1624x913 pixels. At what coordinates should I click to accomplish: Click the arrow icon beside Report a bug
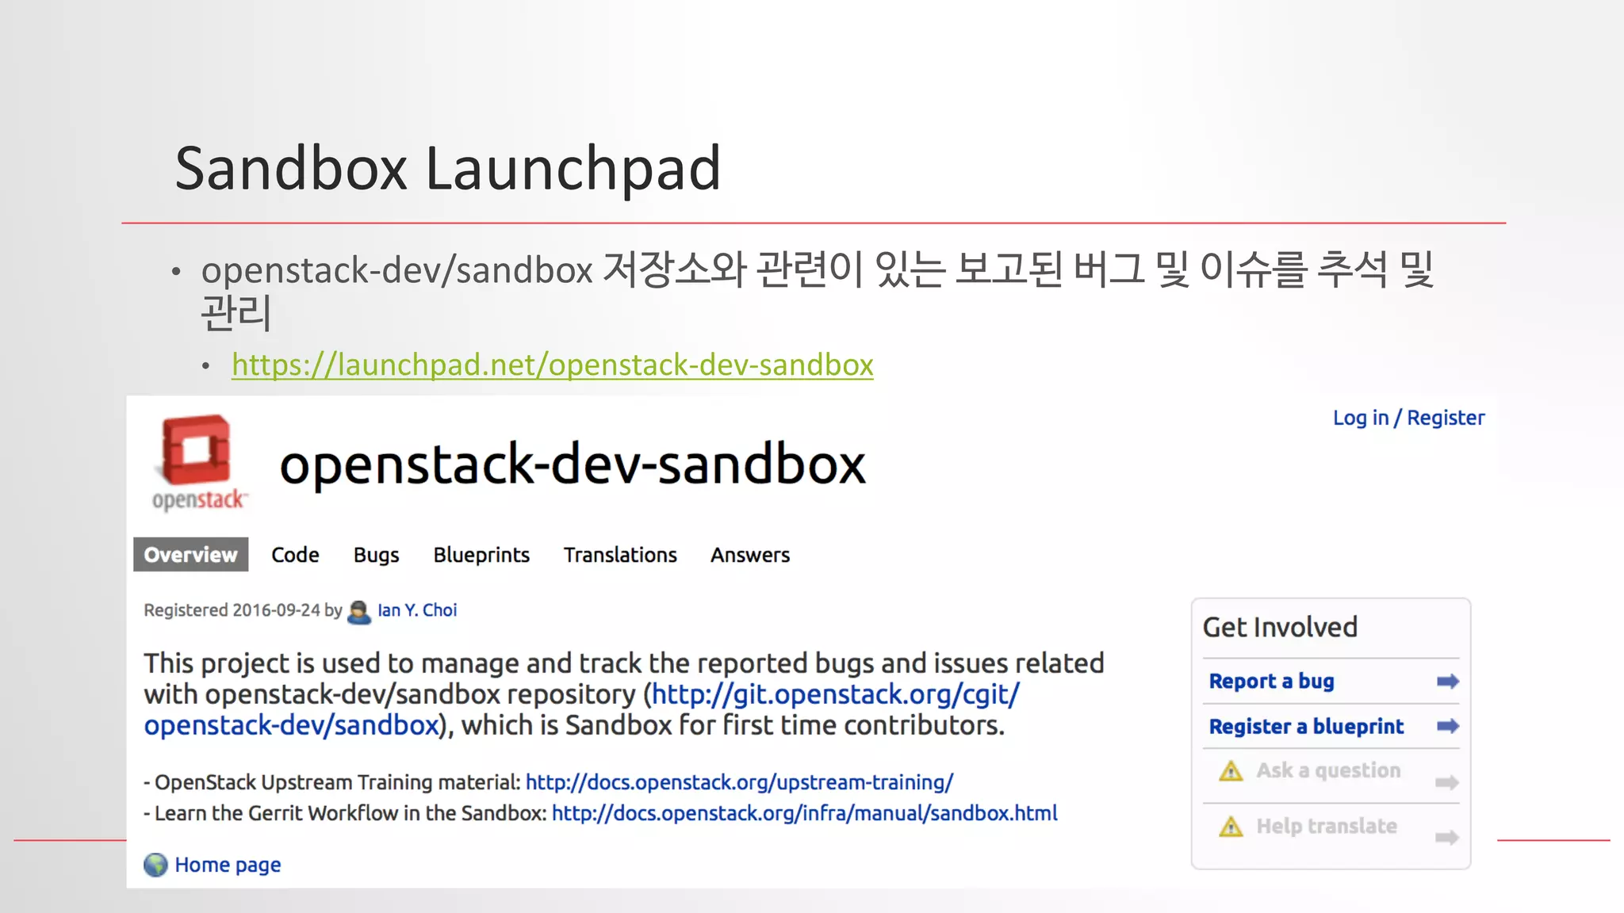1448,682
